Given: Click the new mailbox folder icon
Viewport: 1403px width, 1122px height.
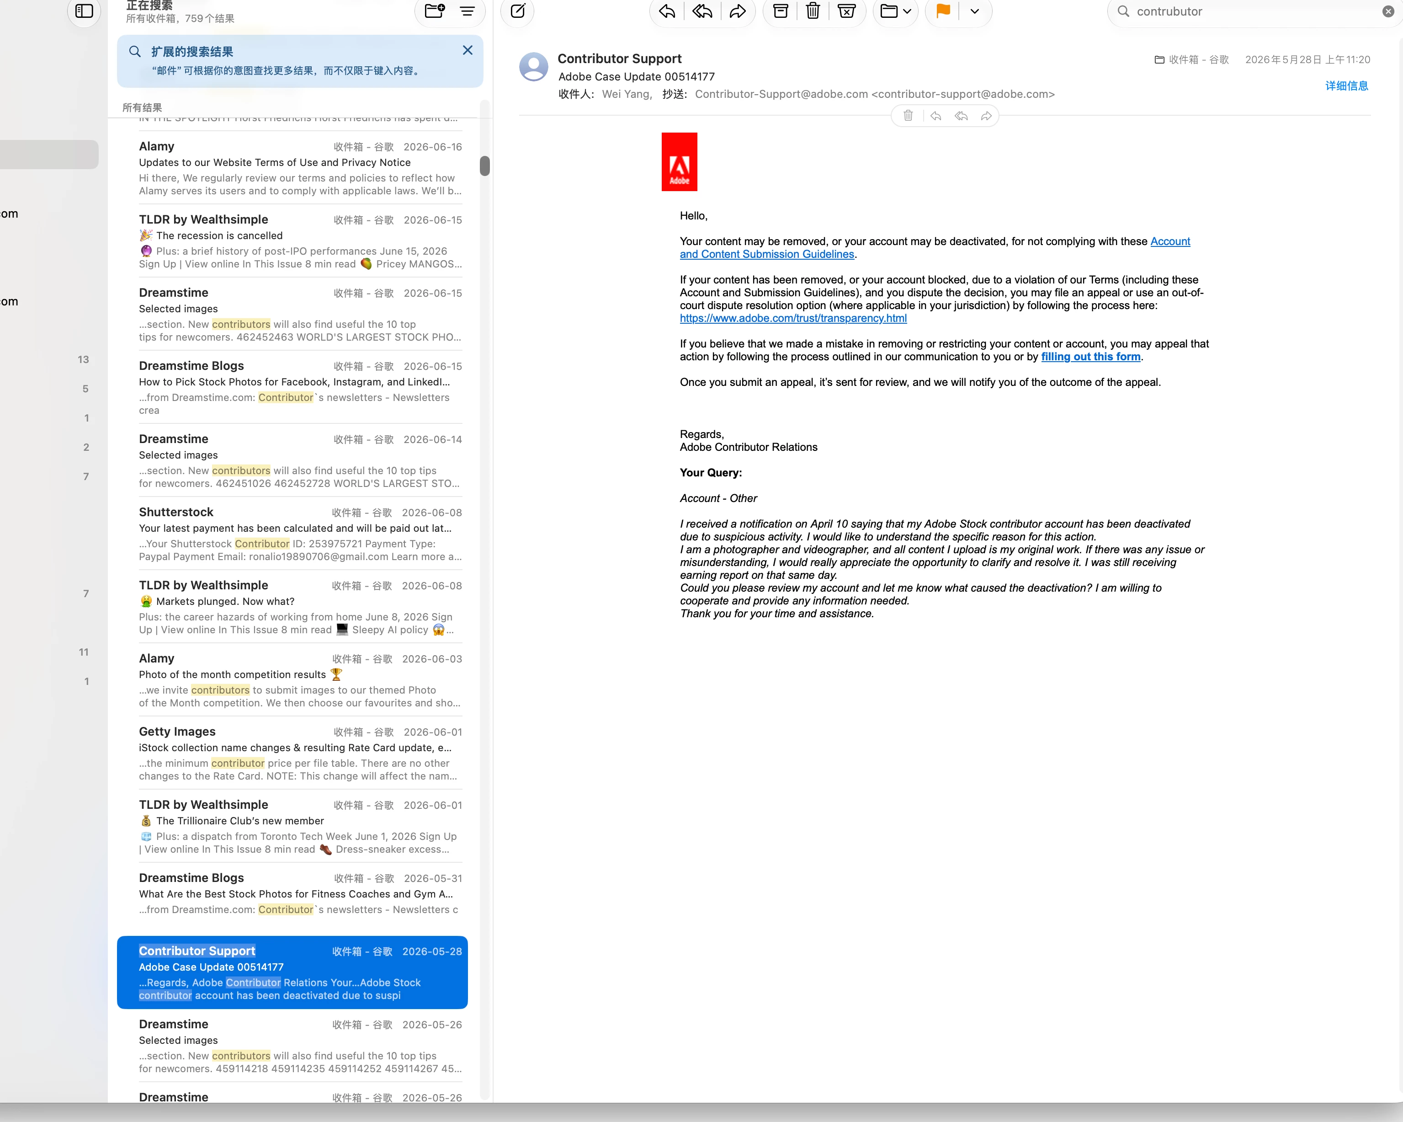Looking at the screenshot, I should coord(434,11).
